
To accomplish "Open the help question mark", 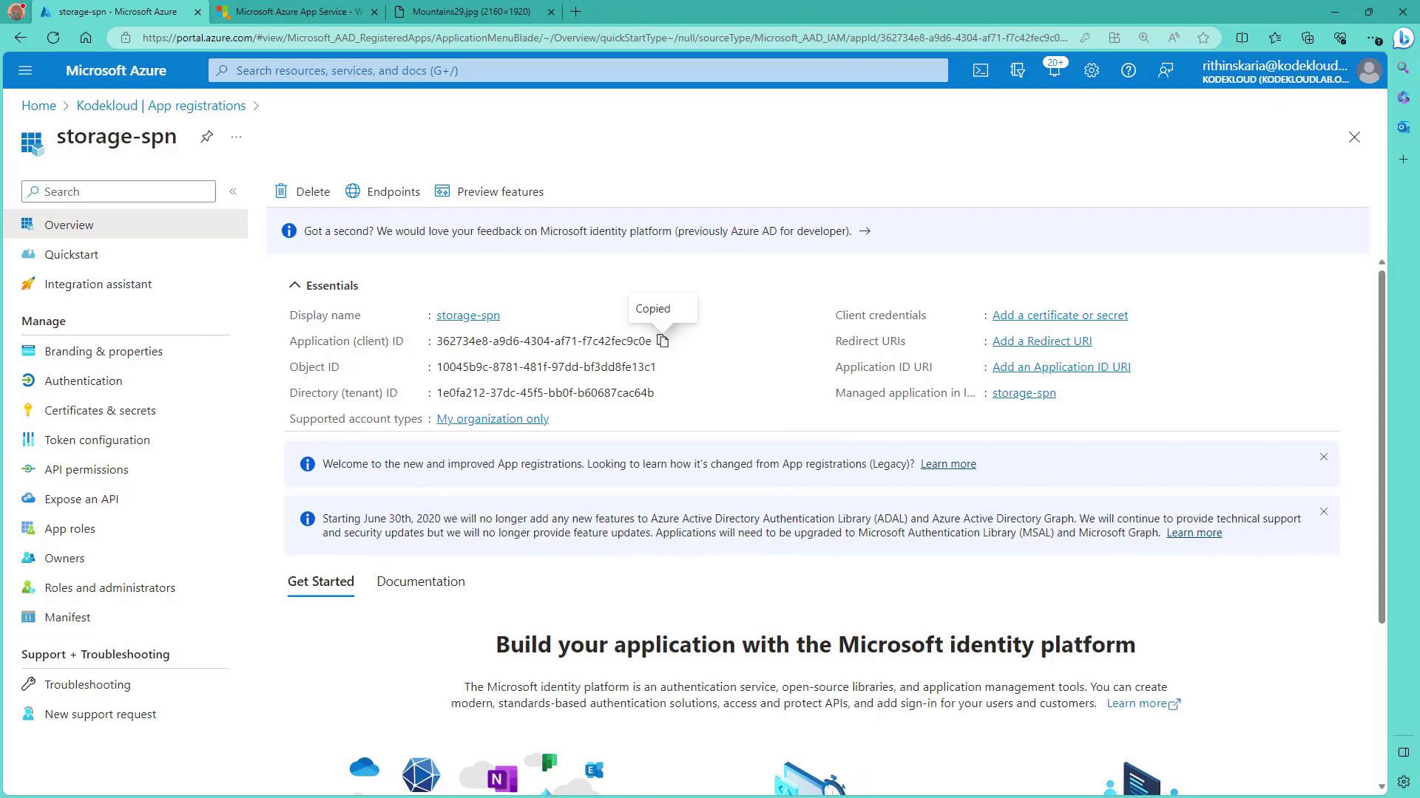I will (1128, 70).
